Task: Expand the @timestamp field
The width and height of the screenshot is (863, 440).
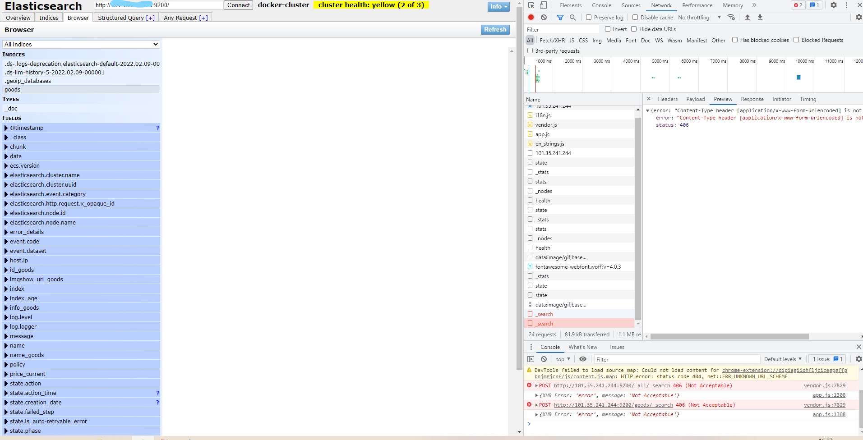Action: pyautogui.click(x=6, y=128)
